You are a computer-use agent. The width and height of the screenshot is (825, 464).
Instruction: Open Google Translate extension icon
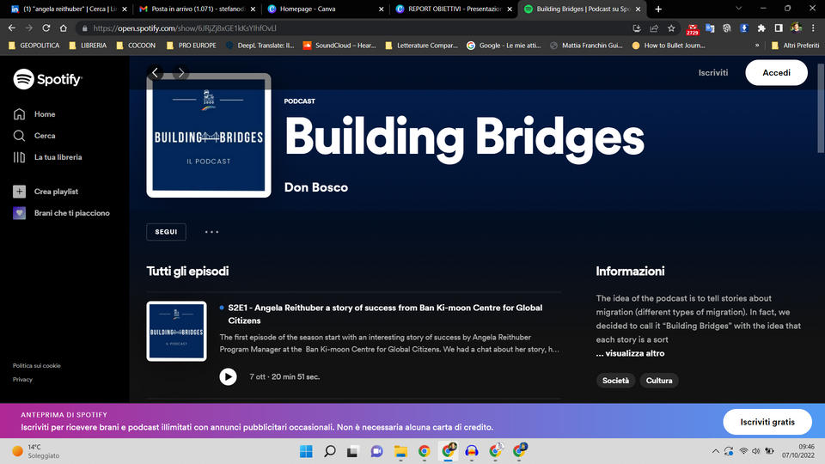coord(710,28)
